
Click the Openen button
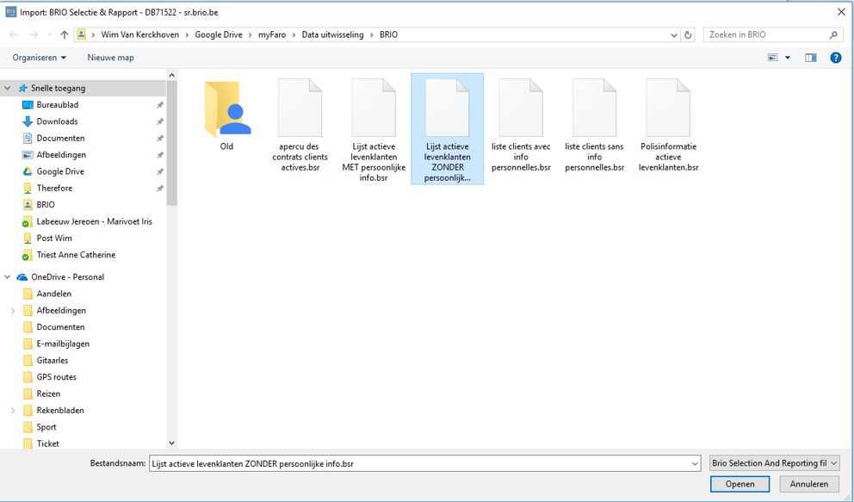(740, 484)
